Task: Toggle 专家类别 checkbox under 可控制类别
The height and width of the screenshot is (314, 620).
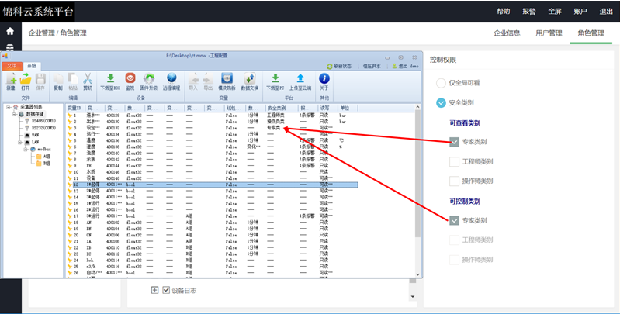Action: (x=454, y=220)
